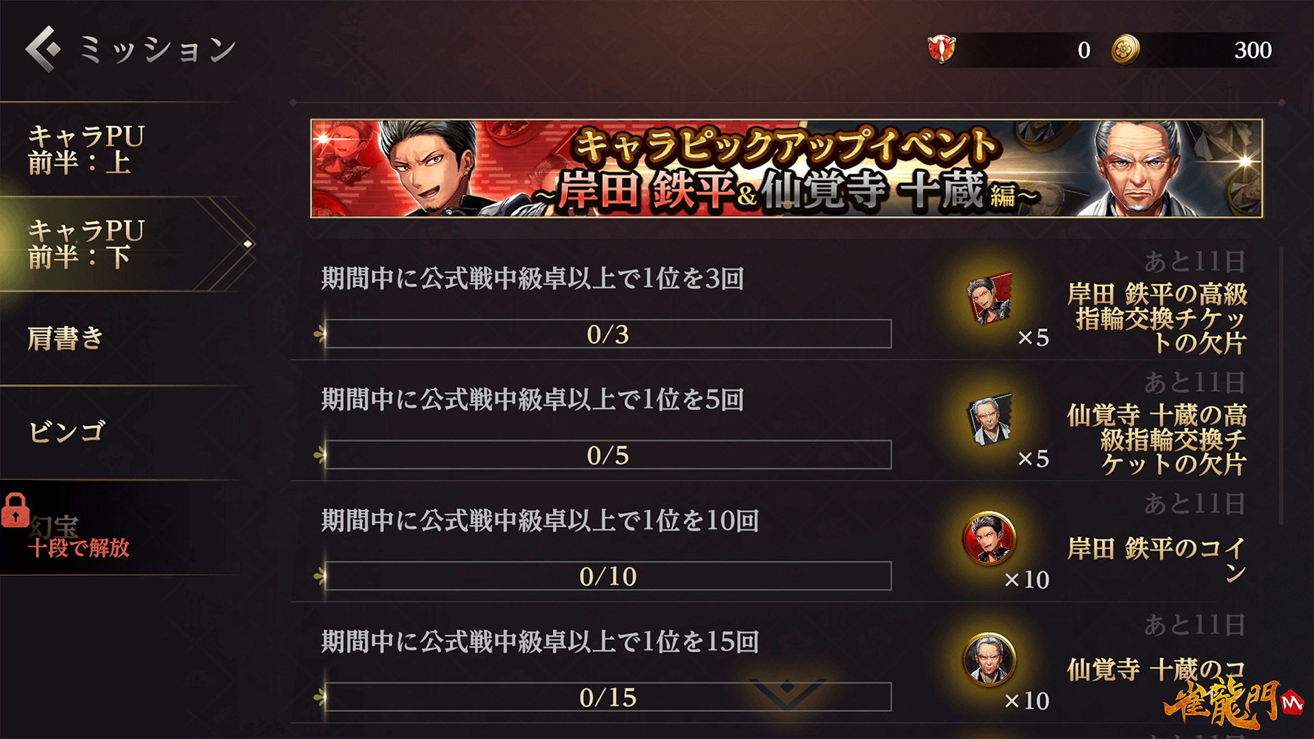Open the キャラPU 前半：上 tab

coord(123,150)
